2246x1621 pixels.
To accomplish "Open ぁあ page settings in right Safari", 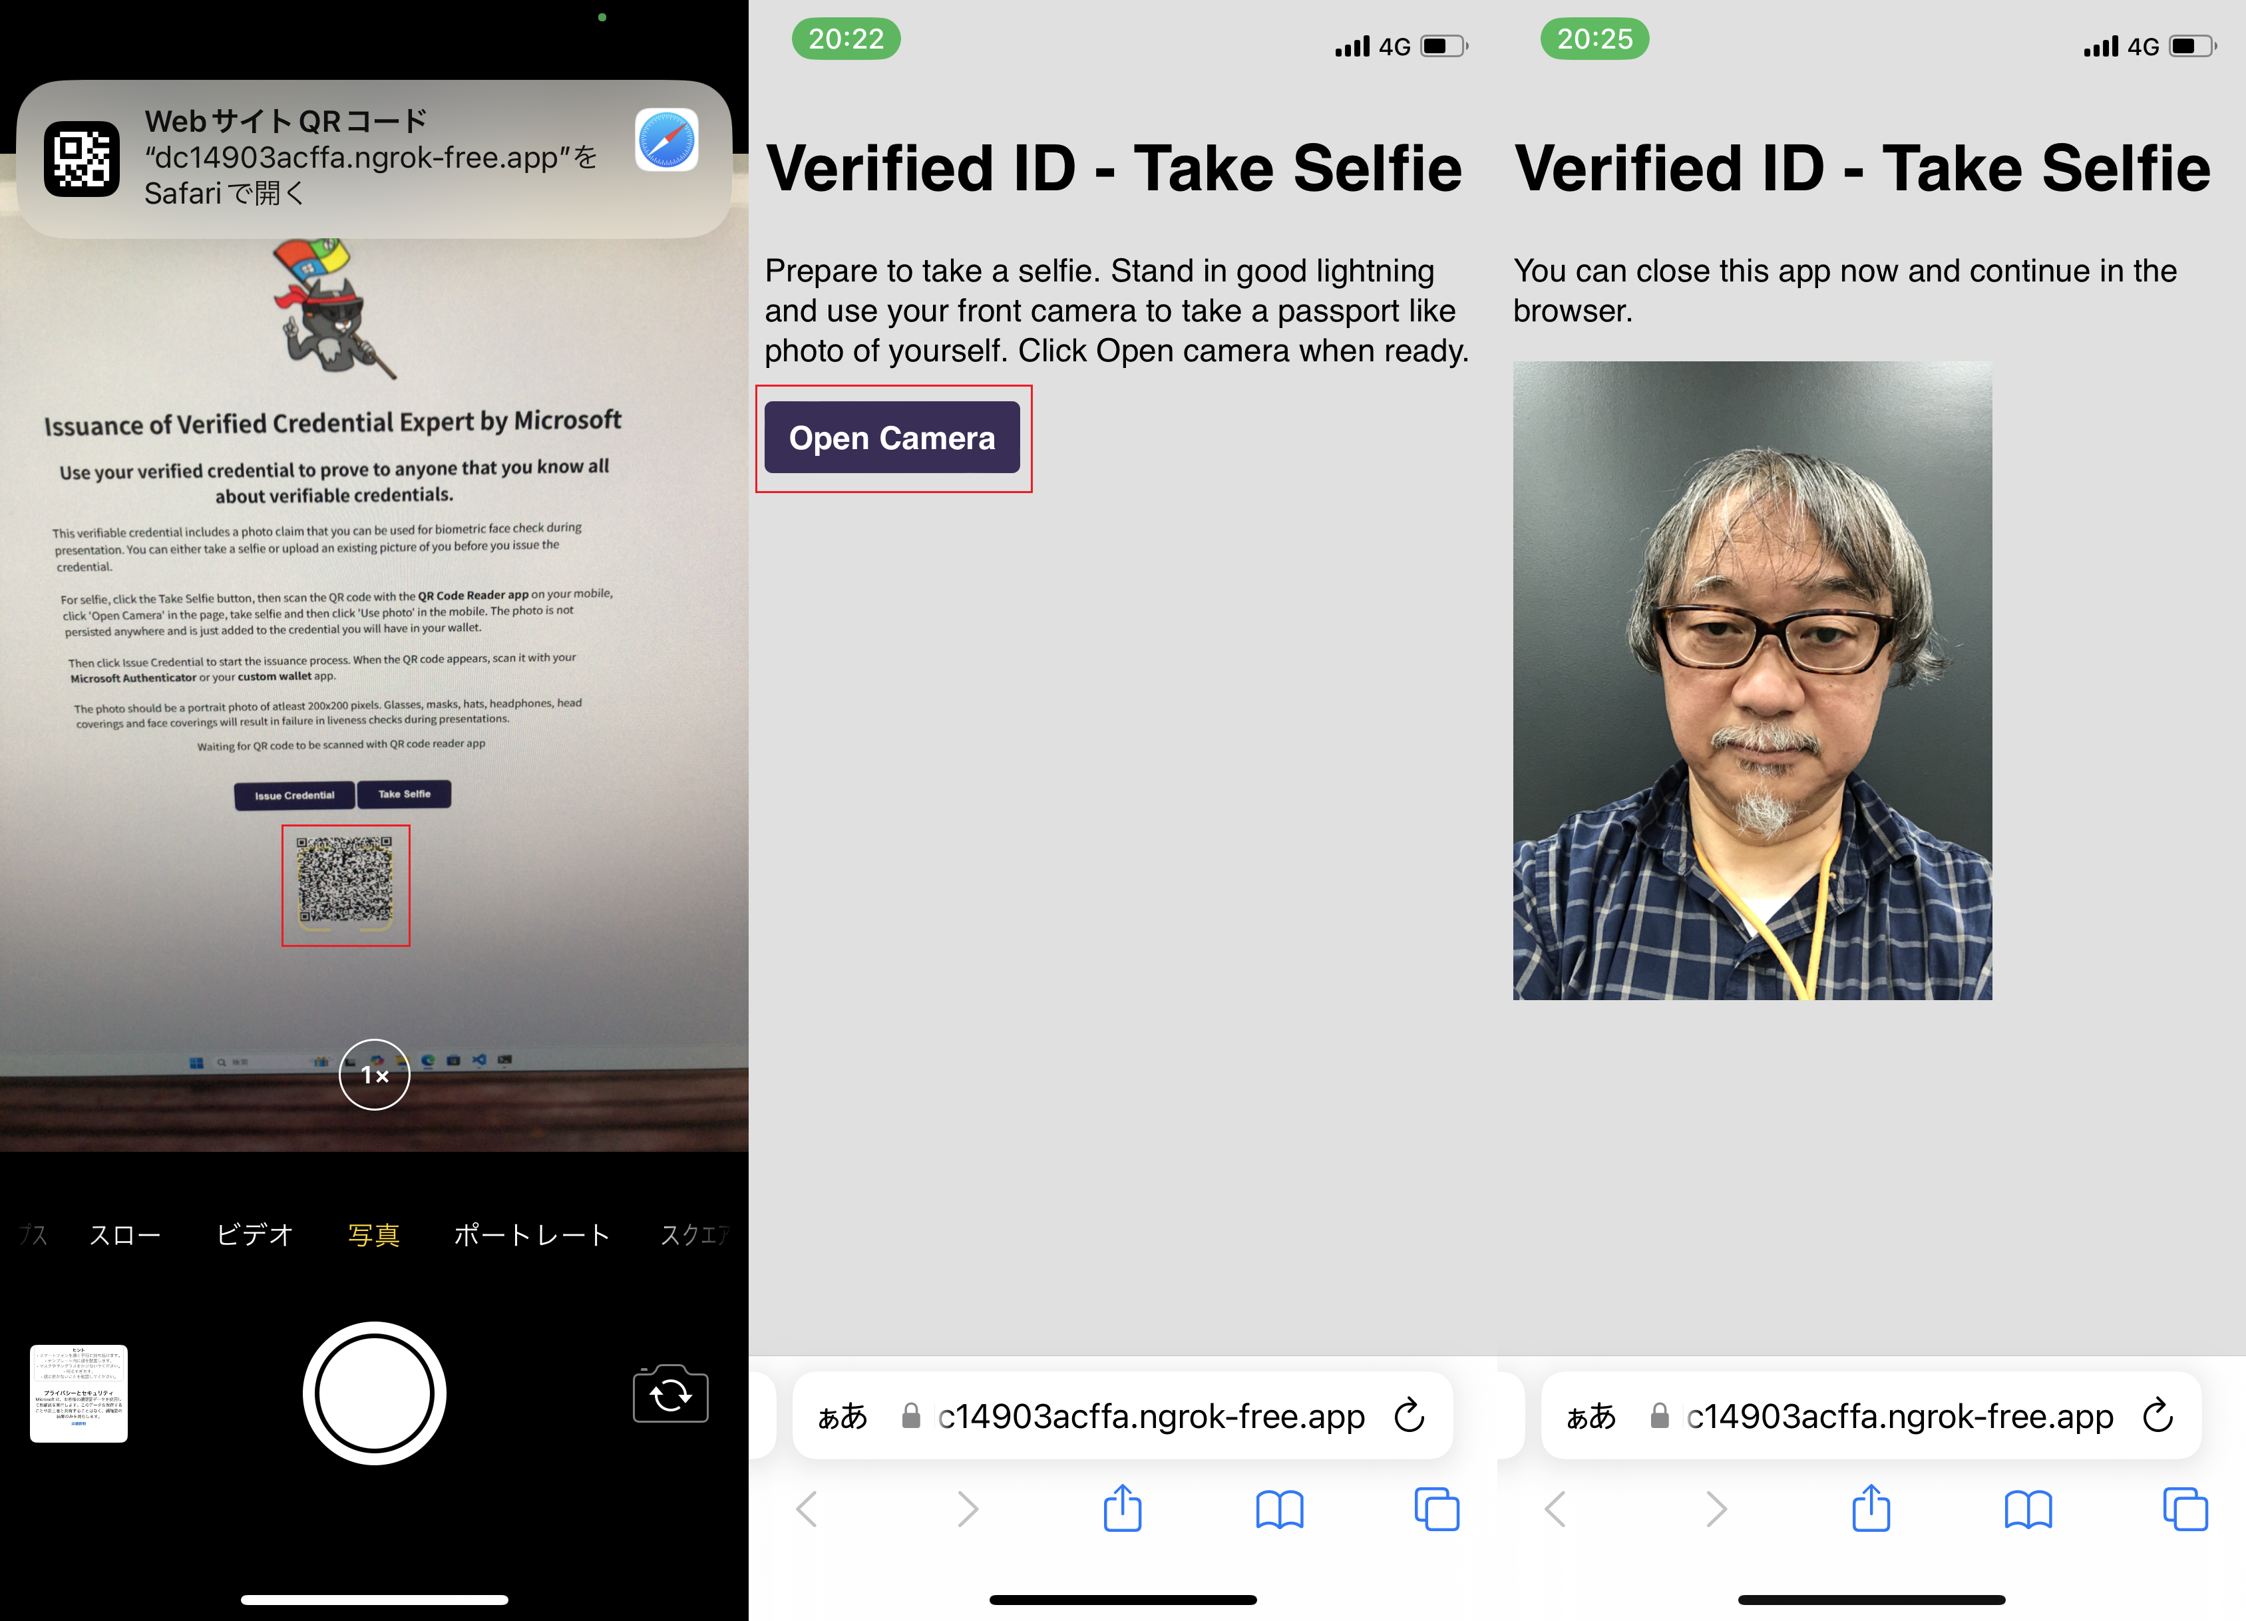I will (x=1591, y=1417).
